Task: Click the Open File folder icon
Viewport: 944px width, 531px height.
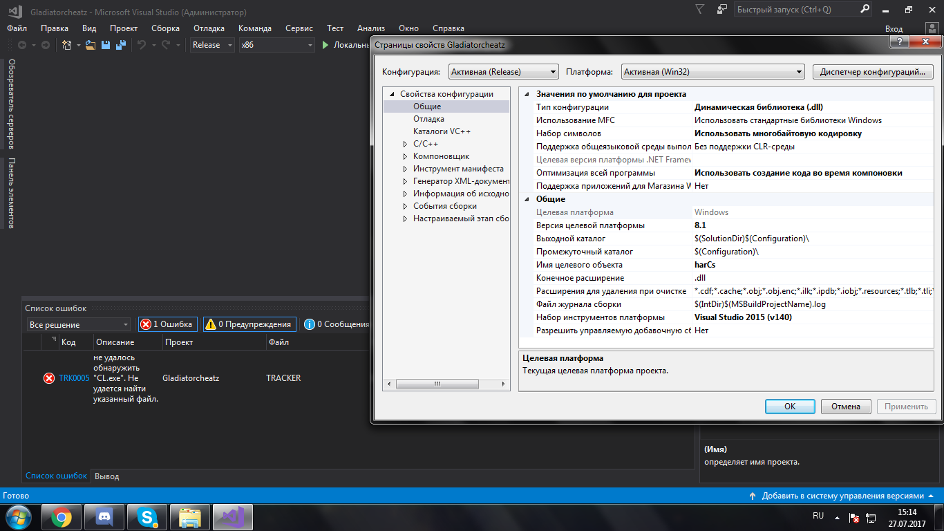Action: (x=90, y=45)
